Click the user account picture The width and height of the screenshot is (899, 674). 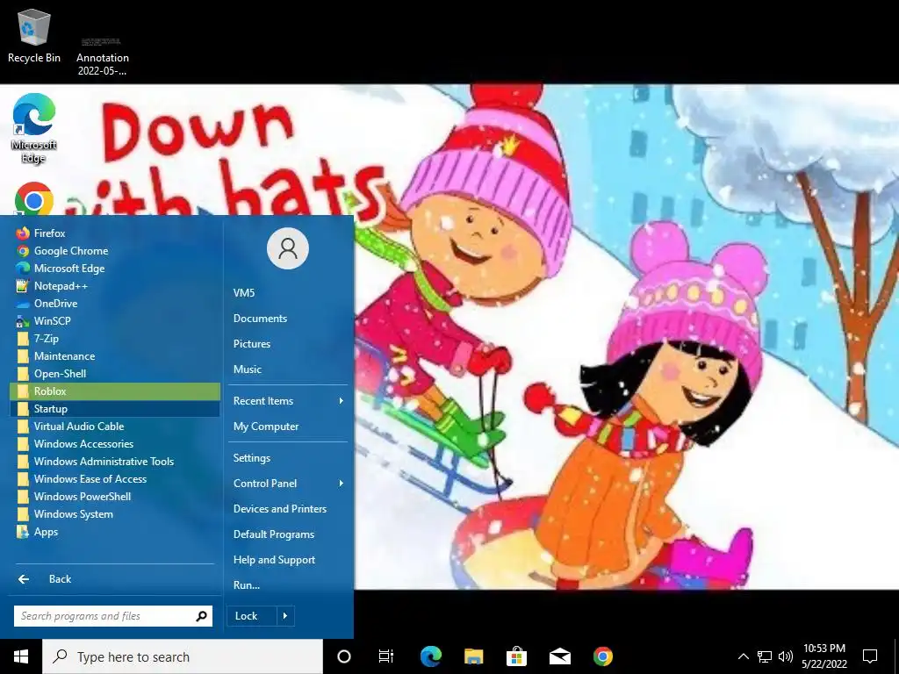[x=288, y=248]
